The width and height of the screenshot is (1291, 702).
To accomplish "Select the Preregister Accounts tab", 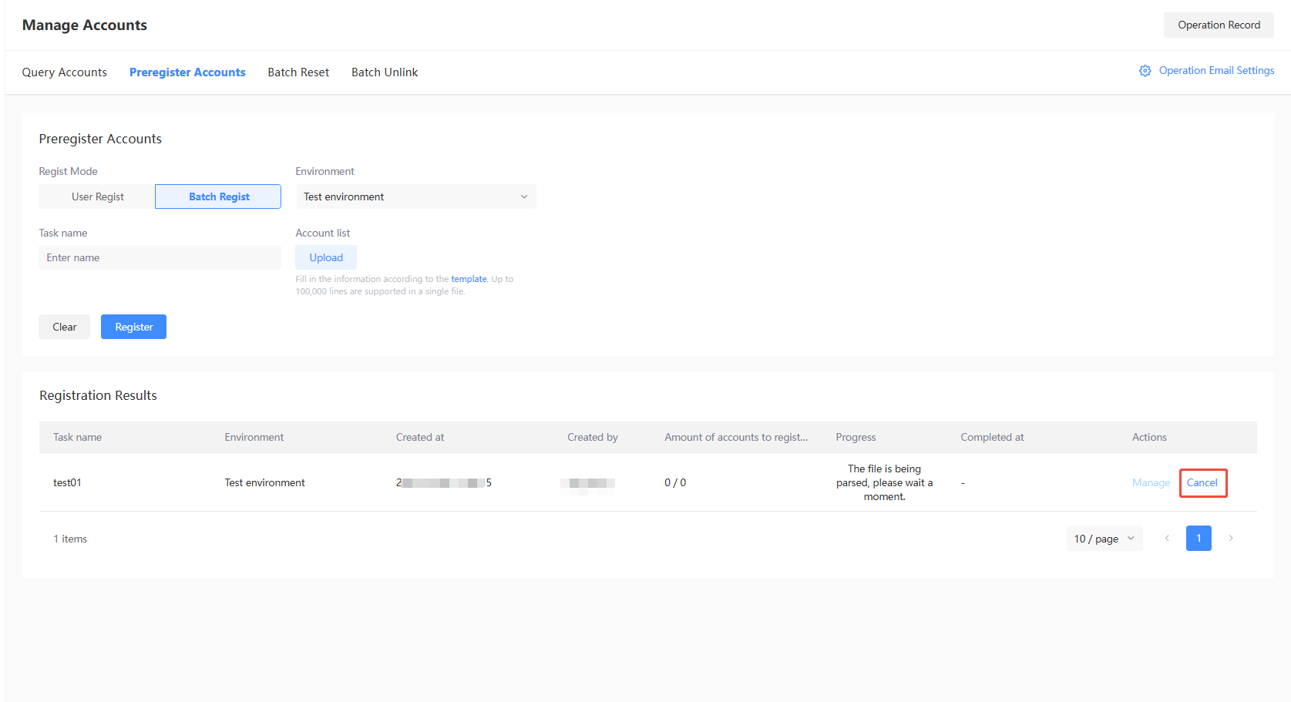I will [x=187, y=72].
